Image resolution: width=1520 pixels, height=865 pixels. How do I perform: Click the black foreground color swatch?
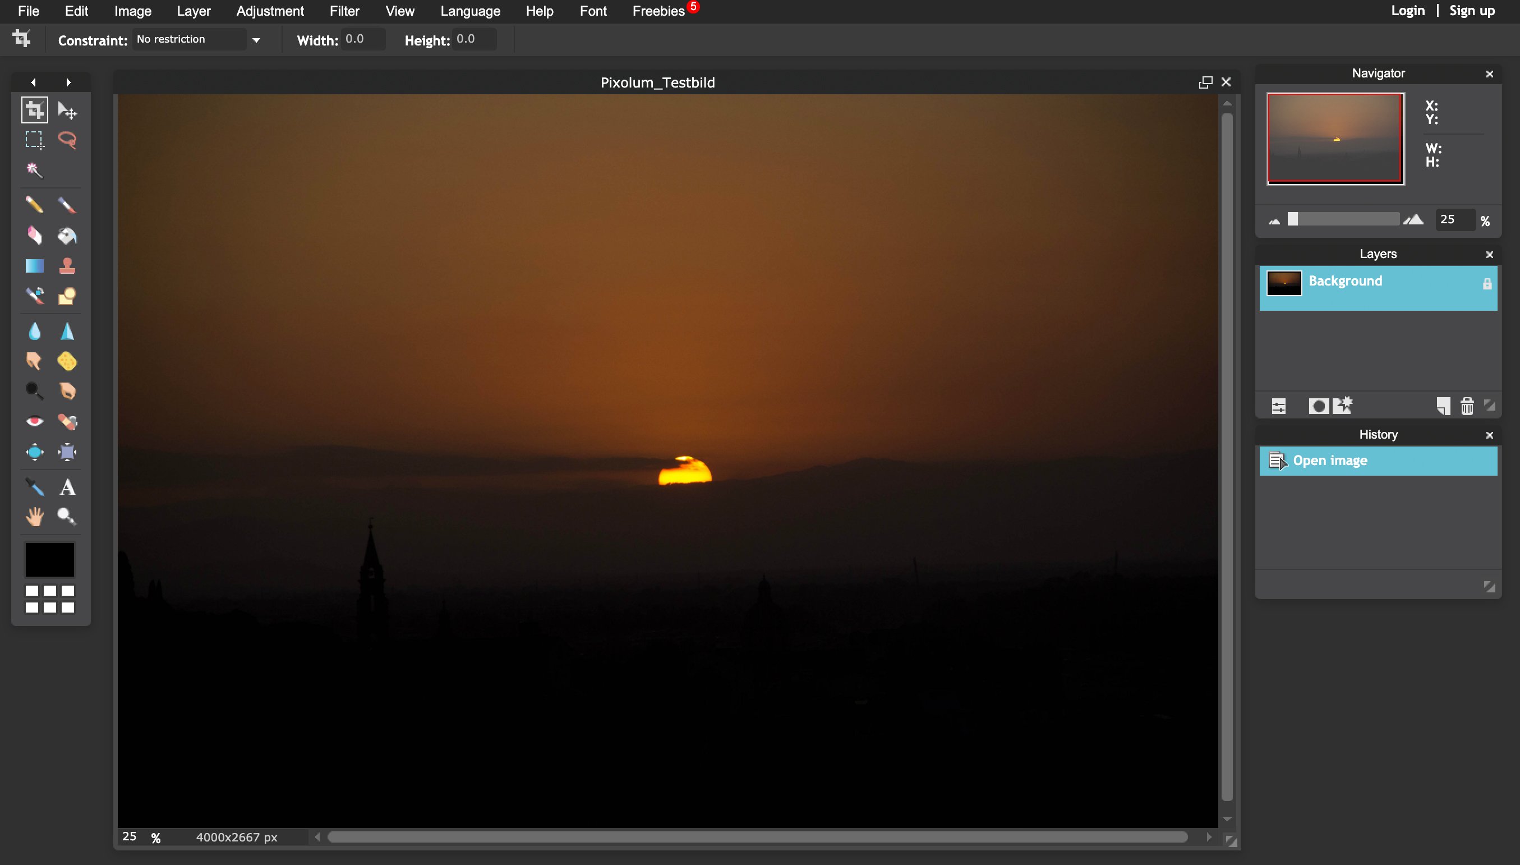click(48, 560)
